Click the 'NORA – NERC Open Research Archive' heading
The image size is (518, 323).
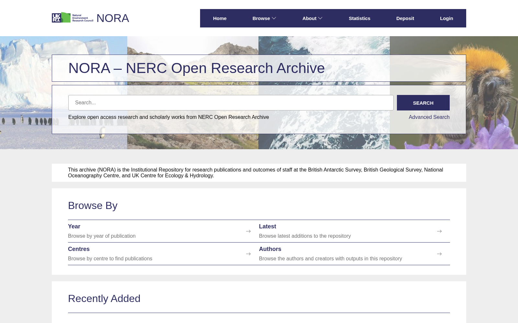(197, 68)
